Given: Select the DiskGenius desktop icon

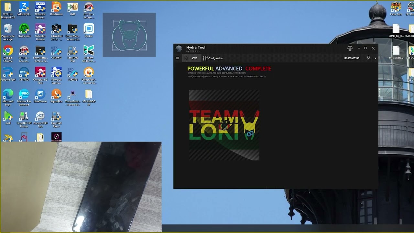Looking at the screenshot, I should pyautogui.click(x=56, y=9).
